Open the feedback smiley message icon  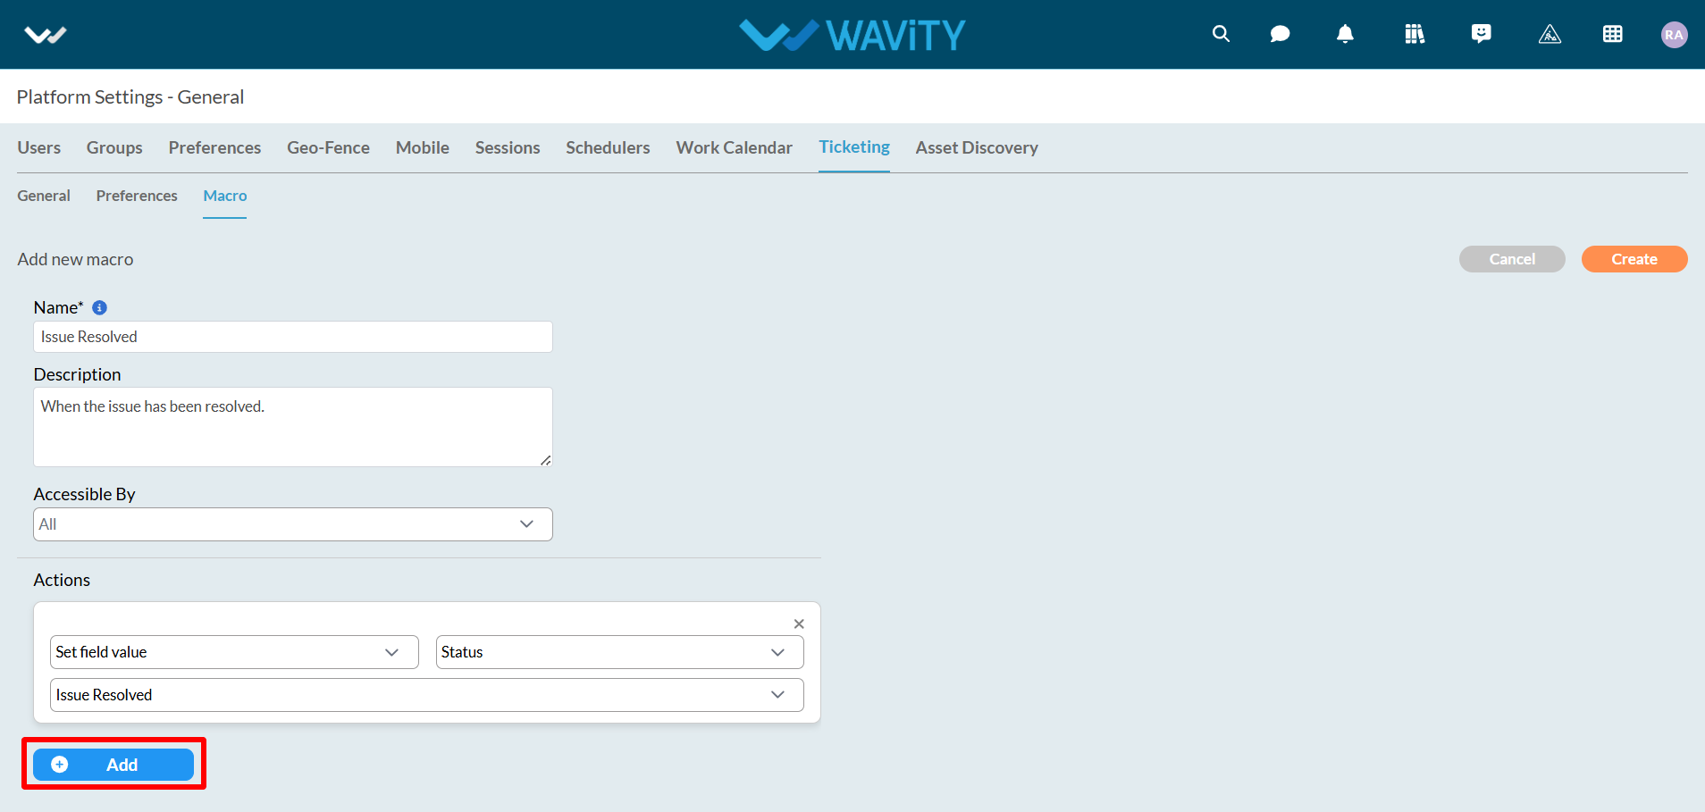coord(1482,34)
